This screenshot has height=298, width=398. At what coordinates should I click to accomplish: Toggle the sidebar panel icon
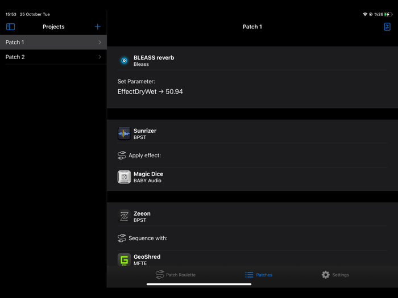tap(10, 27)
